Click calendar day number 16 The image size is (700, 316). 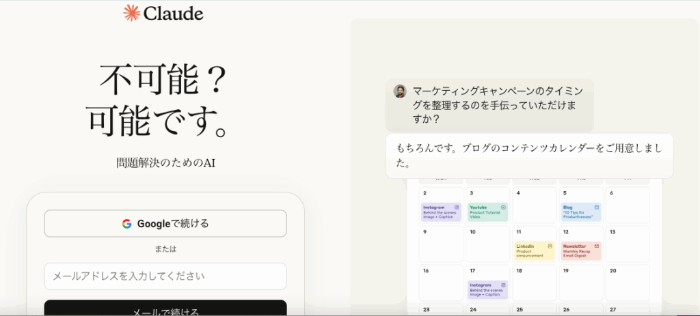pos(426,270)
